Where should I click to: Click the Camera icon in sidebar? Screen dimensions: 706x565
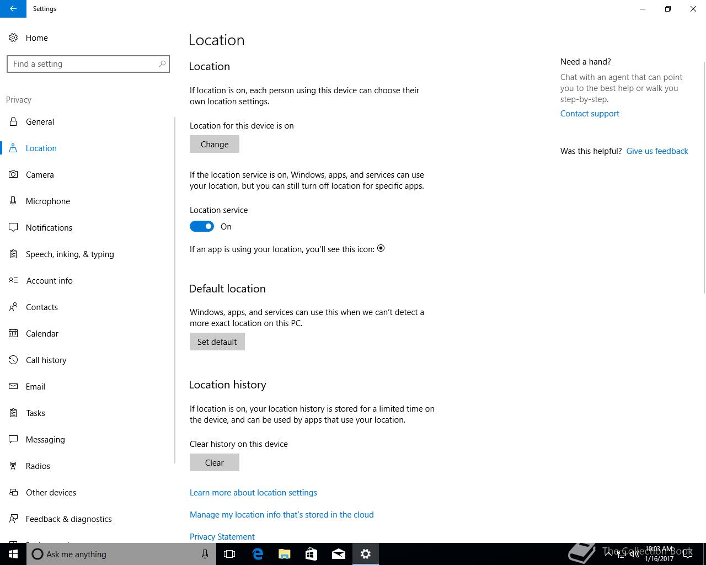pos(13,175)
